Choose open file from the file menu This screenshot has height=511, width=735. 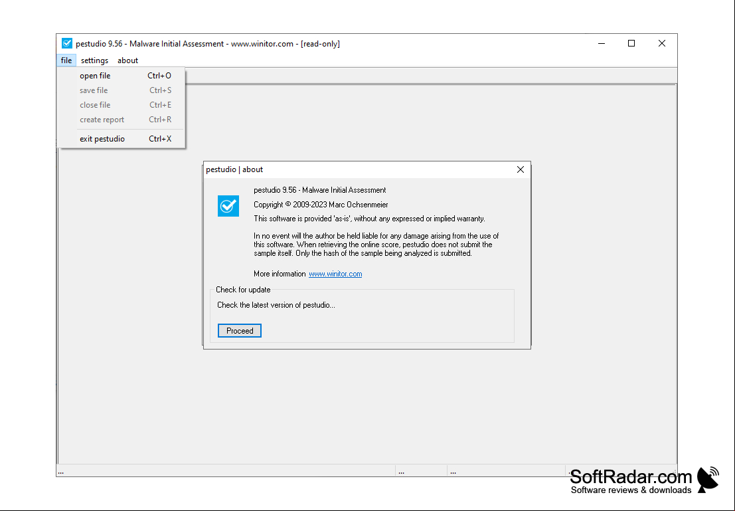[122, 76]
